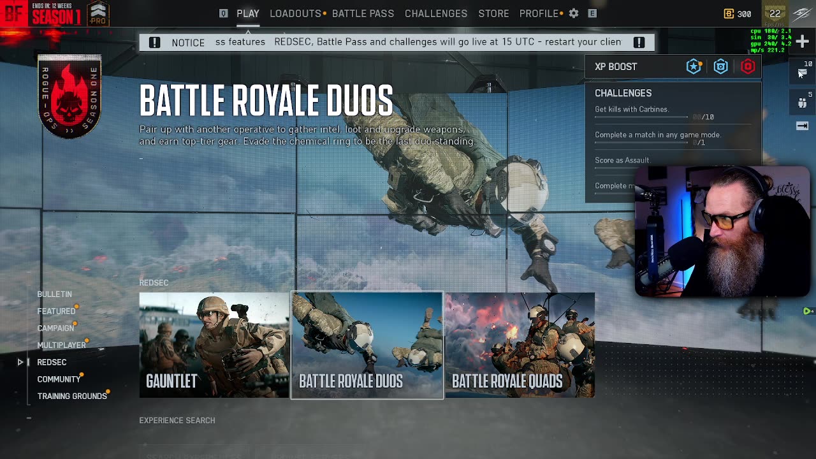Choose the BATTLE ROYALE DUOS mode card
Image resolution: width=816 pixels, height=459 pixels.
[367, 345]
